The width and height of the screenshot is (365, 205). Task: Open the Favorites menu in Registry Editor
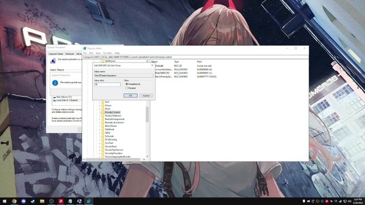108,53
